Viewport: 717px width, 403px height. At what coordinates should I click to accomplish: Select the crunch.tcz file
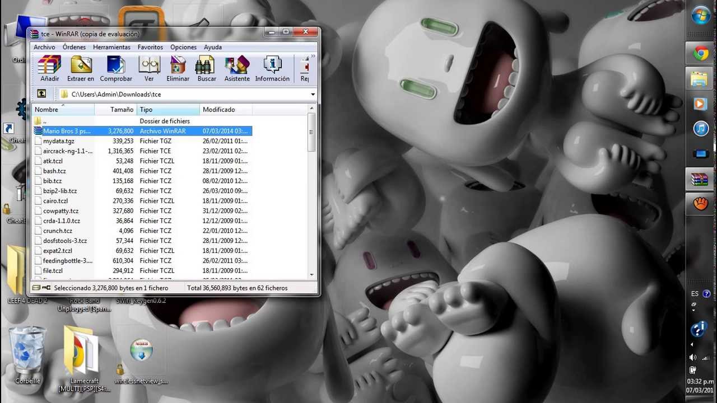(142, 231)
